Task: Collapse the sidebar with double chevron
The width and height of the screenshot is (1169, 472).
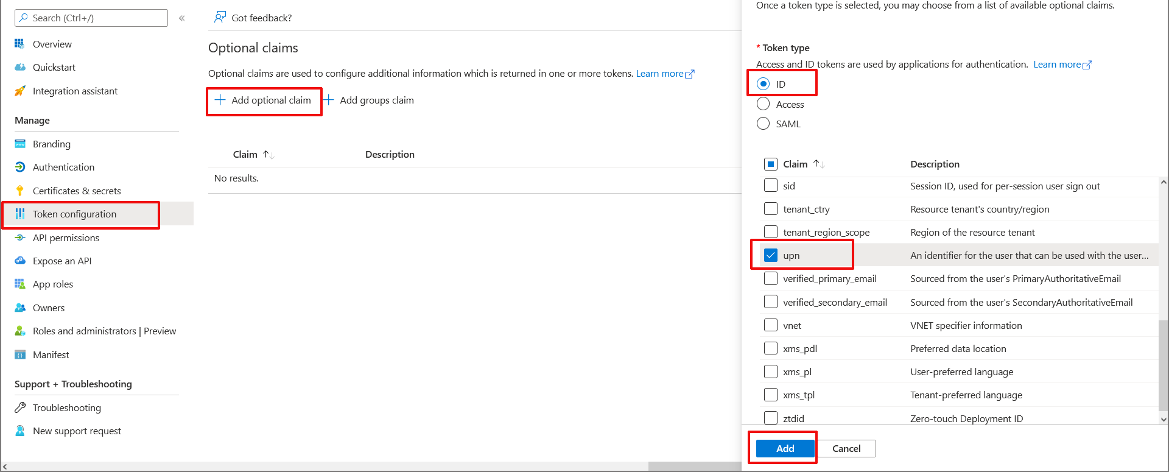Action: coord(181,18)
